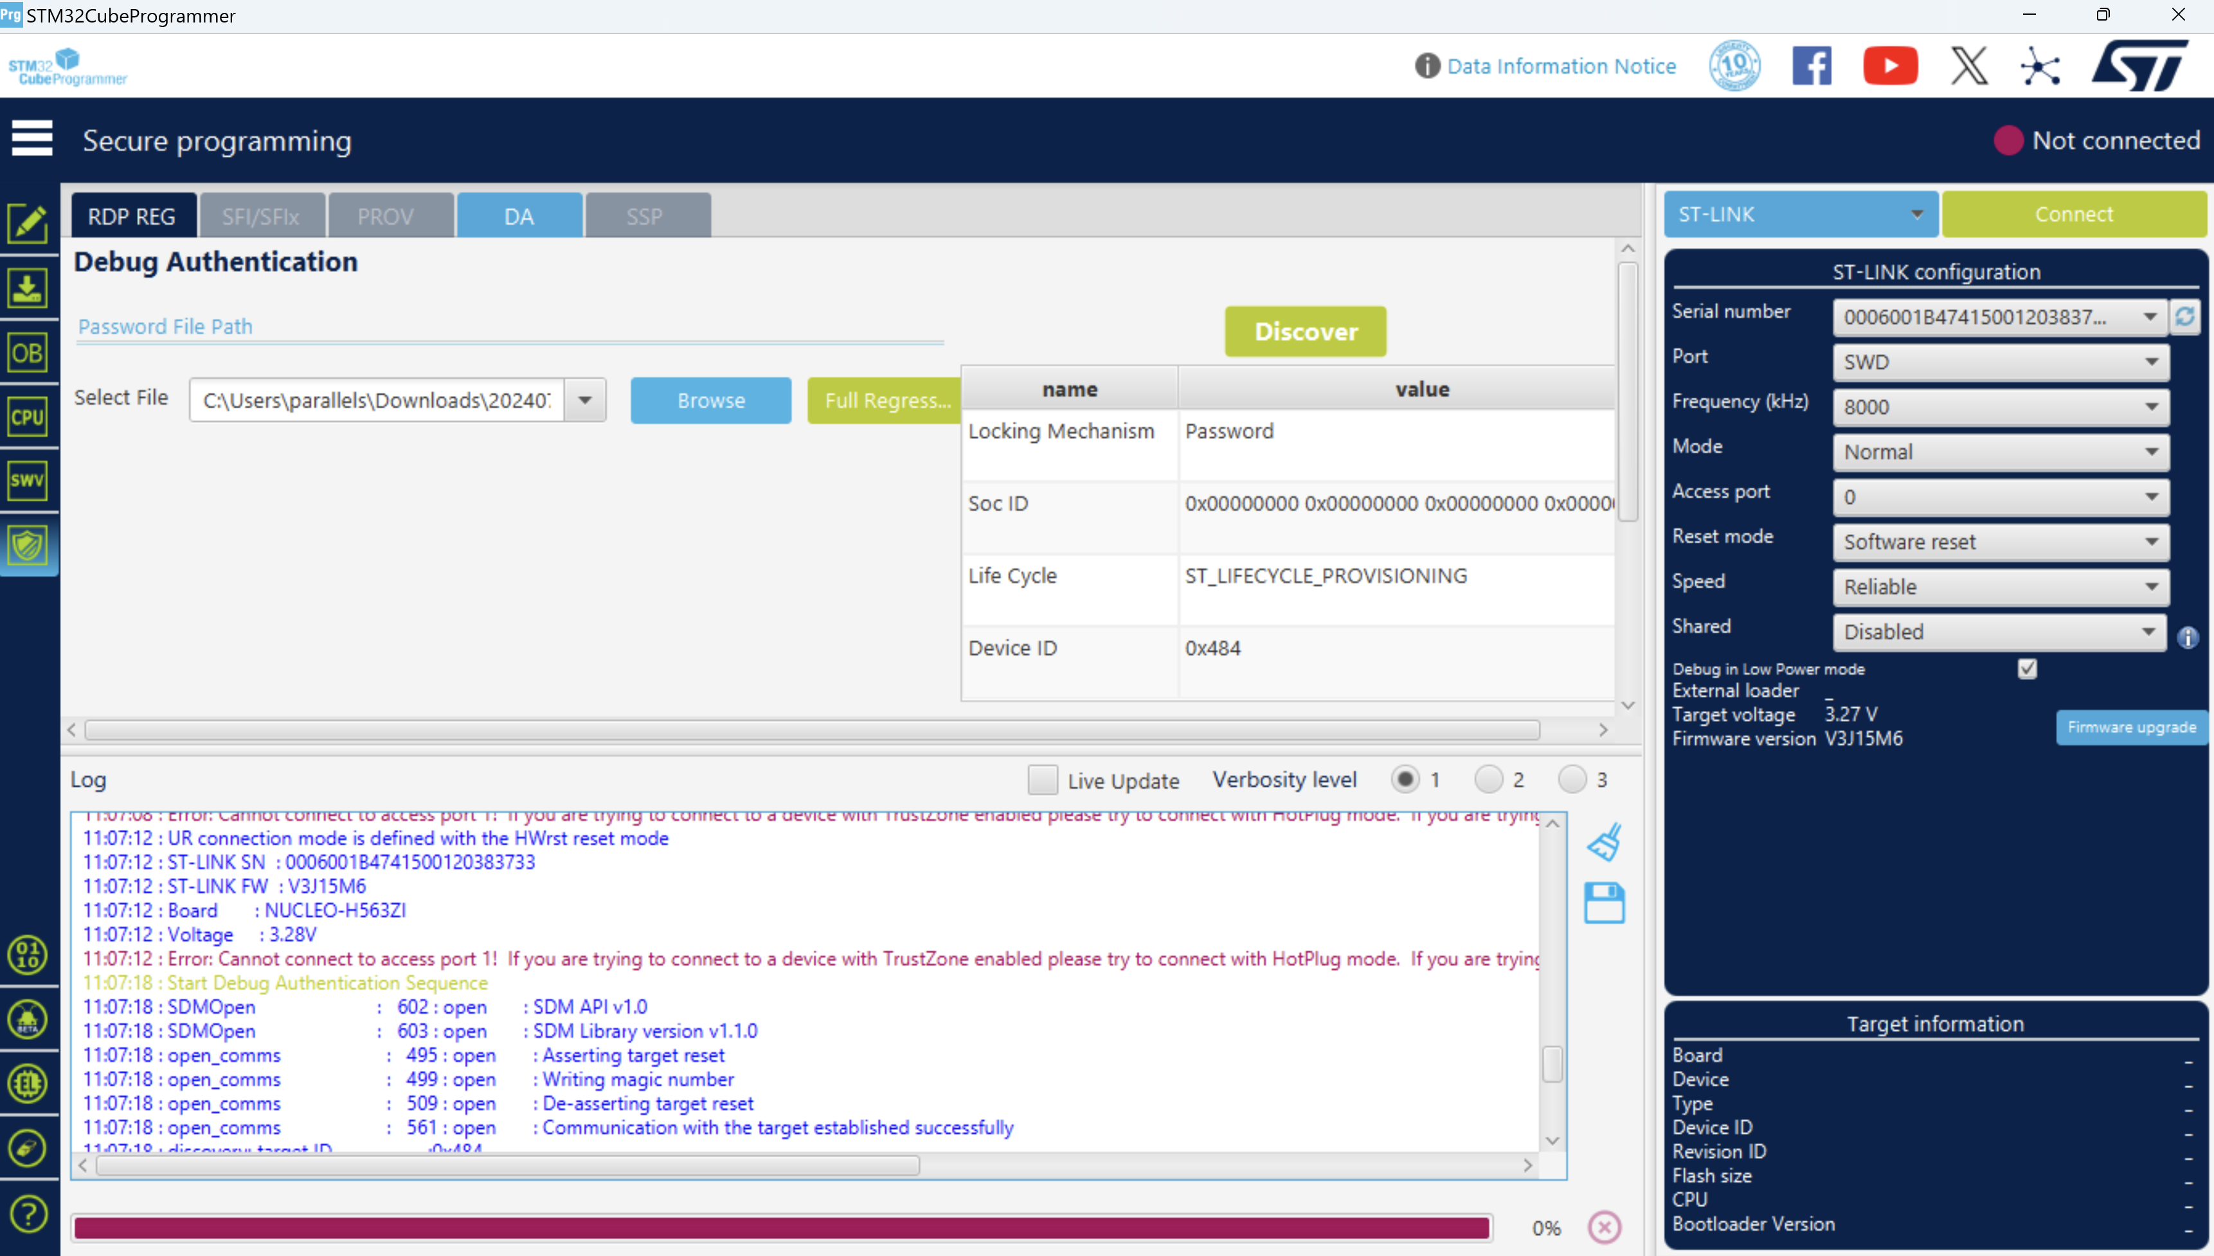Open the Option Bytes (OB) panel
The width and height of the screenshot is (2214, 1256).
[x=28, y=353]
